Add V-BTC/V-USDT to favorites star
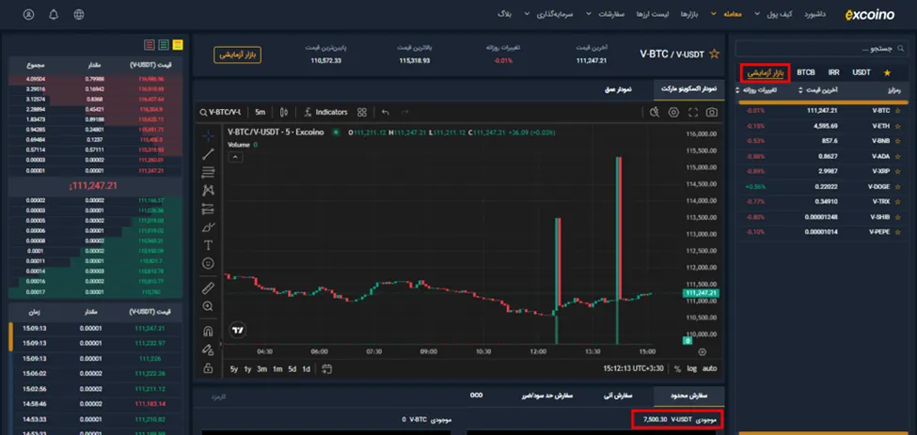This screenshot has height=435, width=917. (x=714, y=54)
